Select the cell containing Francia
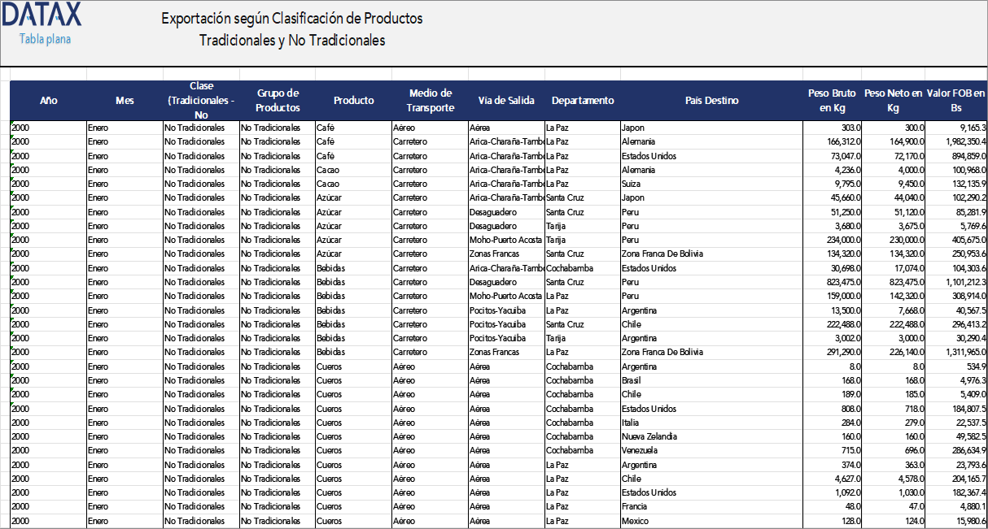Image resolution: width=988 pixels, height=529 pixels. point(635,506)
